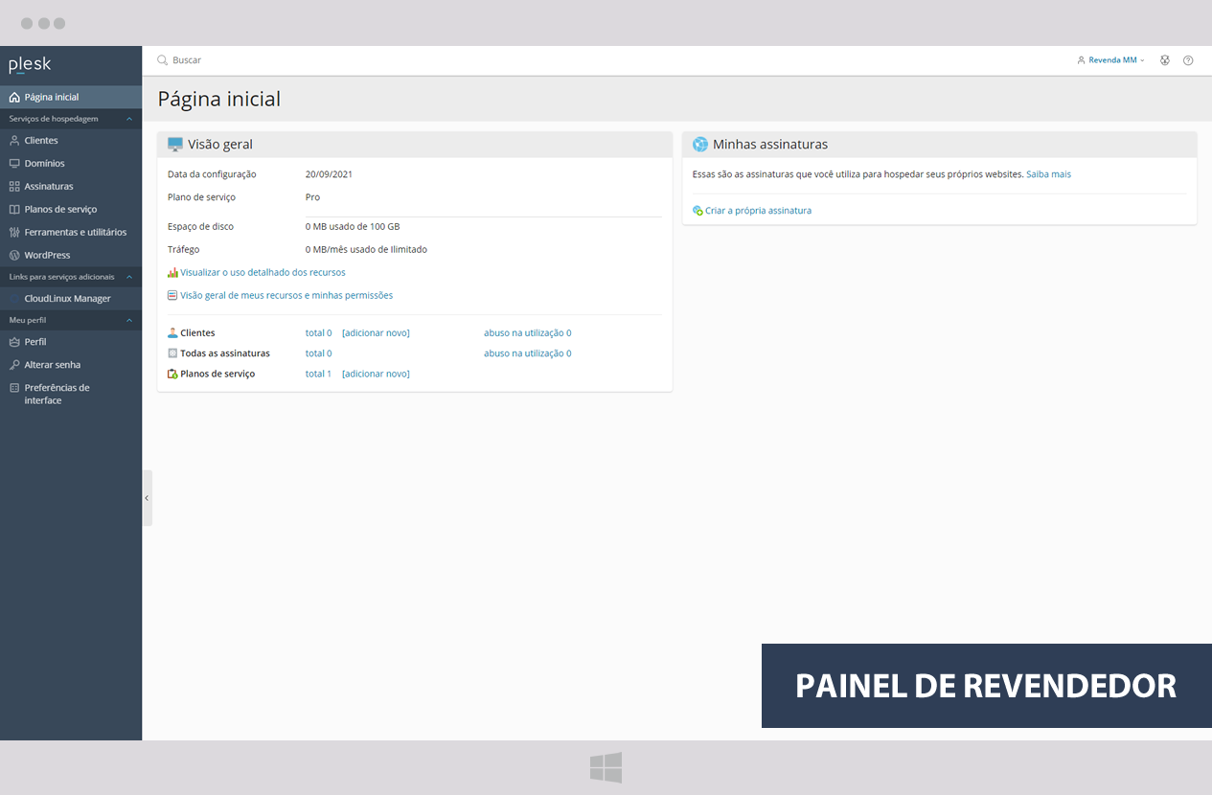Click the Todas as assinaturas row icon
Screen dimensions: 1212x795
(x=172, y=353)
